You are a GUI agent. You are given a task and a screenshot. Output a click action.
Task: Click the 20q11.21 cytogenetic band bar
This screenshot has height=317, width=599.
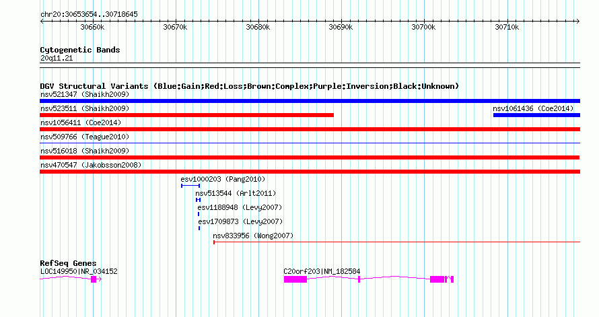tap(310, 65)
